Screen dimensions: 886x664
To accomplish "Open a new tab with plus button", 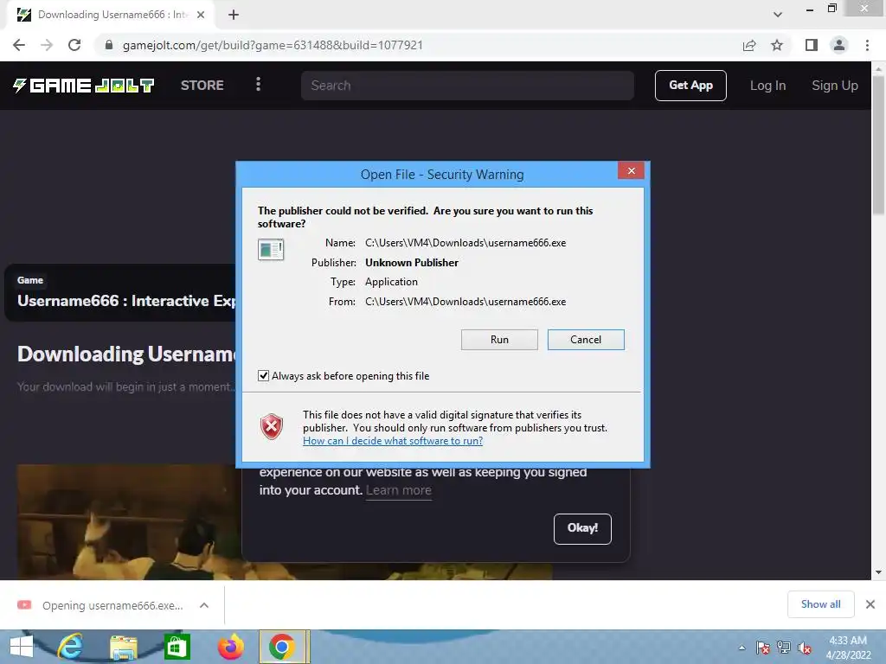I will (x=234, y=15).
